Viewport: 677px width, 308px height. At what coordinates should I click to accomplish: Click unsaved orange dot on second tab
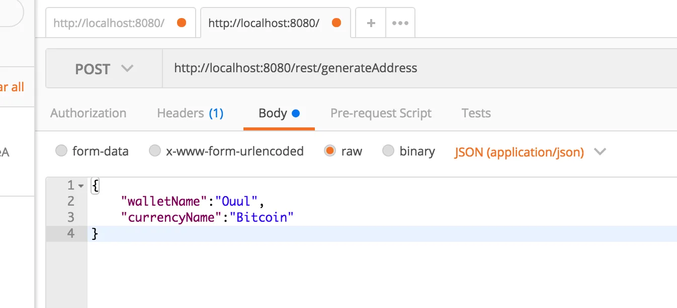[336, 23]
